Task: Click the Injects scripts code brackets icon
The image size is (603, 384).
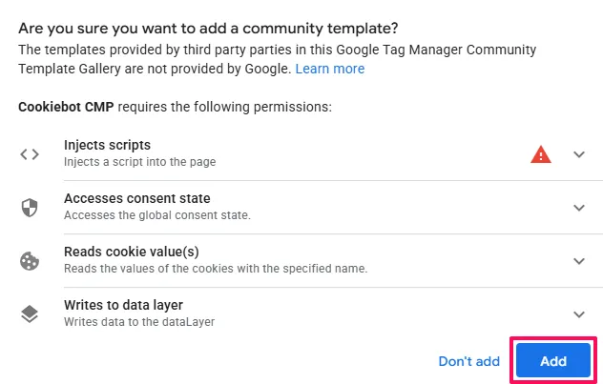Action: point(30,154)
